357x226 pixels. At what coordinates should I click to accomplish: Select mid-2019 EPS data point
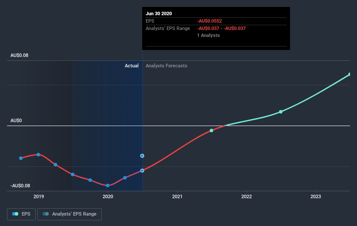73,175
